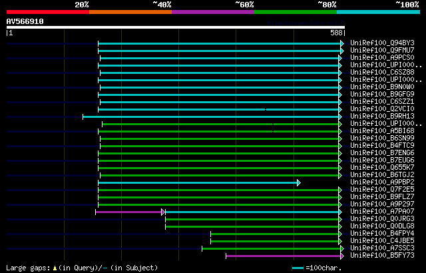This screenshot has height=273, width=426.
Task: Click the AV566910 query name
Action: coord(25,21)
